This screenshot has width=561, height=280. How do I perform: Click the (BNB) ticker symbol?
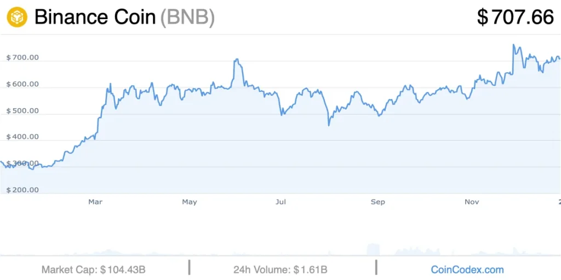coord(187,17)
